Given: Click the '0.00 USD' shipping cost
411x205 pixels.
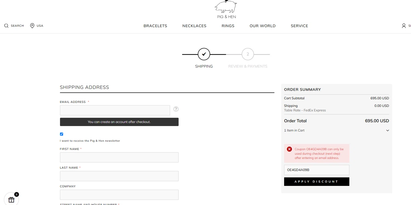Looking at the screenshot, I should pyautogui.click(x=382, y=106).
